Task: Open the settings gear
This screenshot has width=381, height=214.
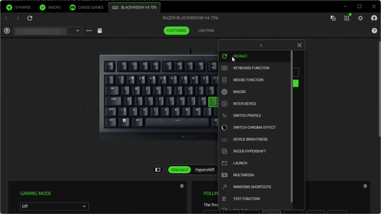Action: click(360, 18)
